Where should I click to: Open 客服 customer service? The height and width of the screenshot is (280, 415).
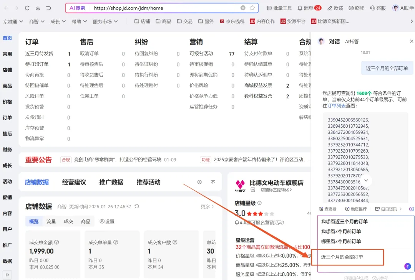coord(378,8)
